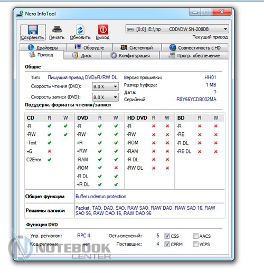This screenshot has height=273, width=264.
Task: Click the disc icon on the Диск tab
Action: 75,55
